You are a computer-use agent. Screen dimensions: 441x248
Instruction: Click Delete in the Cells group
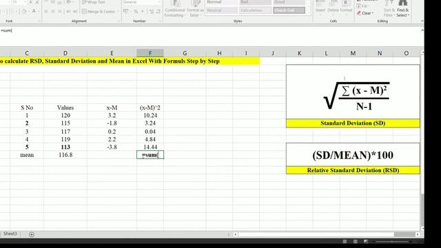tap(333, 7)
